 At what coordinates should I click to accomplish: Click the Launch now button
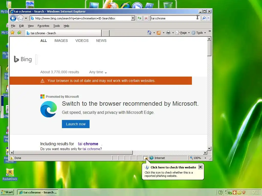click(76, 124)
